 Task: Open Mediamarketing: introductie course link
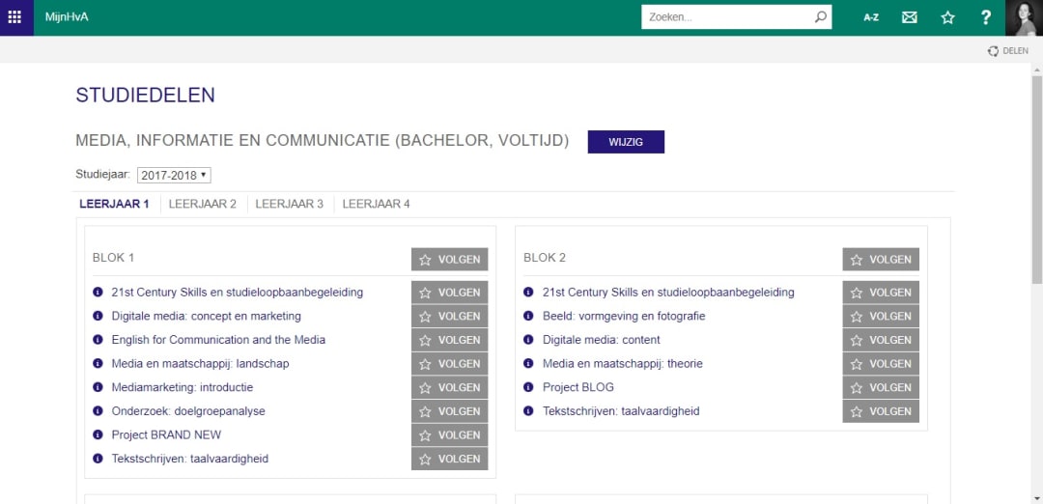(x=183, y=387)
